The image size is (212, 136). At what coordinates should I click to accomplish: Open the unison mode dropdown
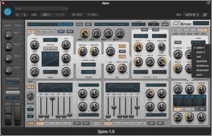pos(88,64)
